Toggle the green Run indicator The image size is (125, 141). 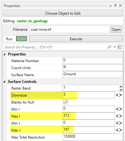click(21, 39)
